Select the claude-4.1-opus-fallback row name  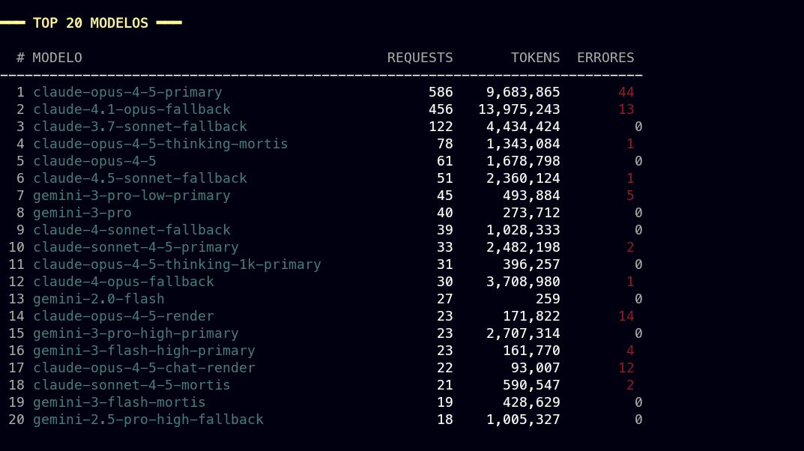pos(132,109)
